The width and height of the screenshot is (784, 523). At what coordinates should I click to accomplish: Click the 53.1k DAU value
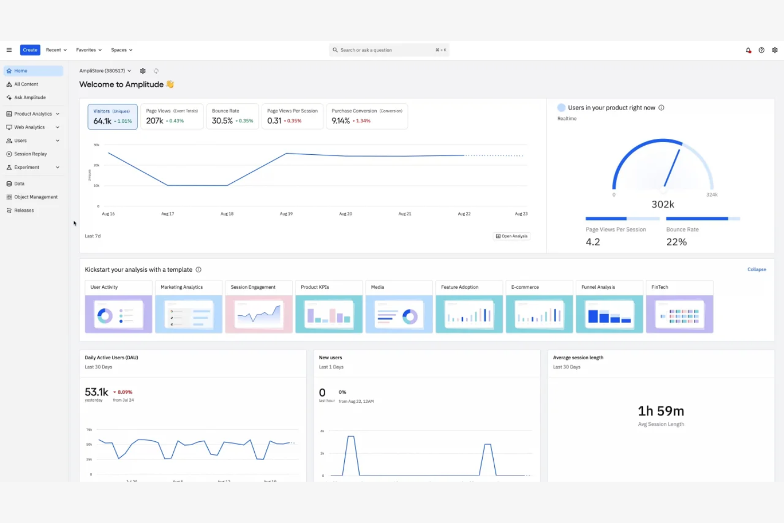point(96,392)
